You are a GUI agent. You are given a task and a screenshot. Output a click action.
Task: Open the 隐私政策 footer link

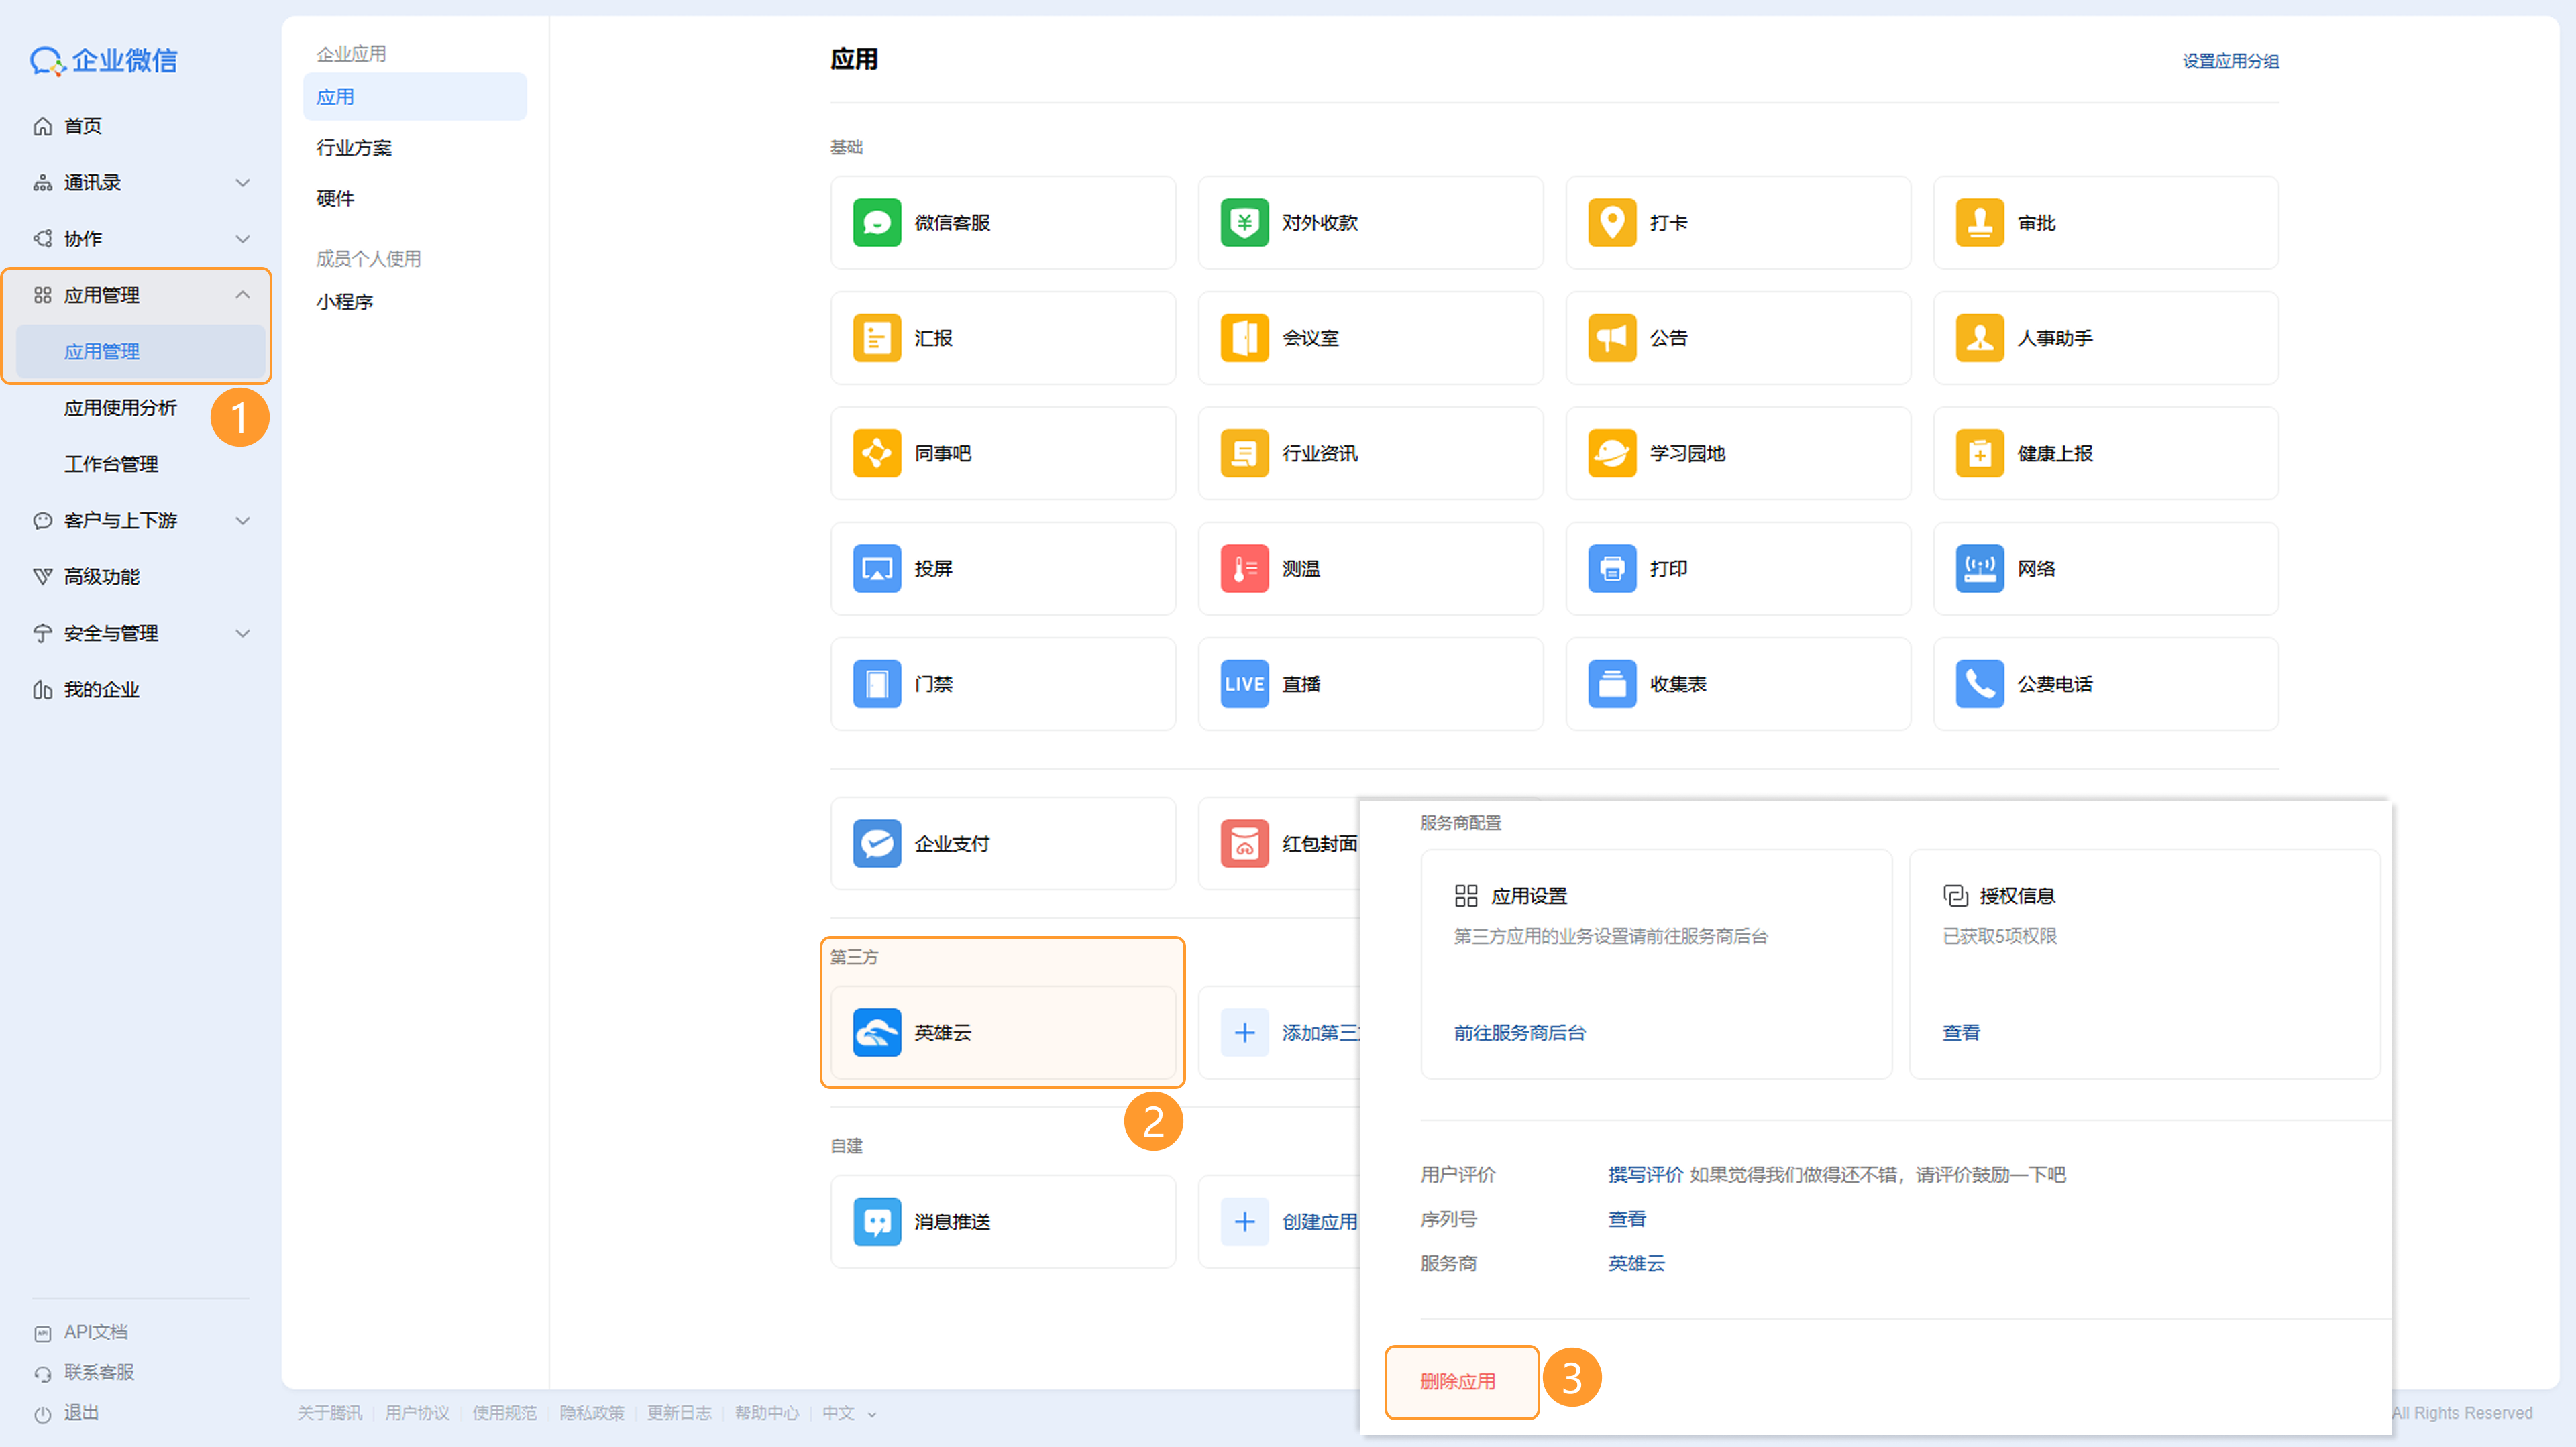(x=591, y=1413)
